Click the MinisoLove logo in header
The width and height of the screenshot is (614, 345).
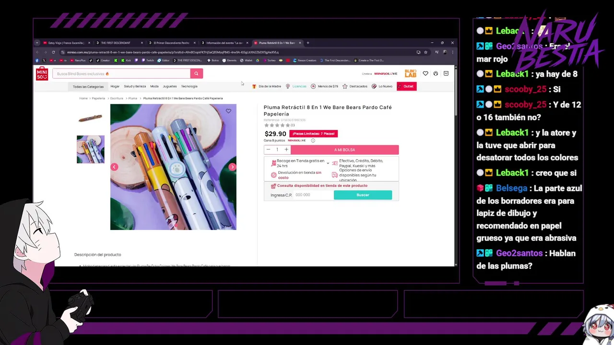pyautogui.click(x=386, y=74)
